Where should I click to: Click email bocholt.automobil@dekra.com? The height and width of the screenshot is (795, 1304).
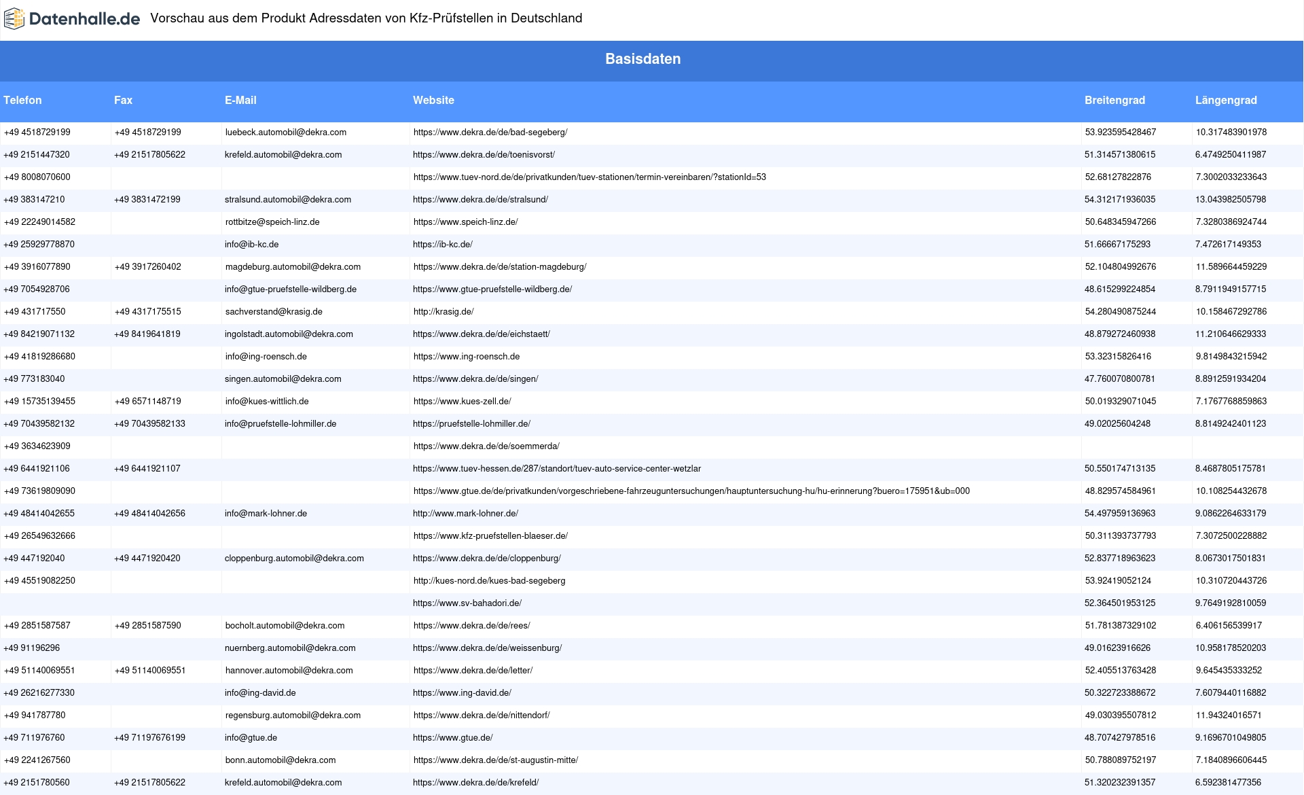(x=285, y=626)
